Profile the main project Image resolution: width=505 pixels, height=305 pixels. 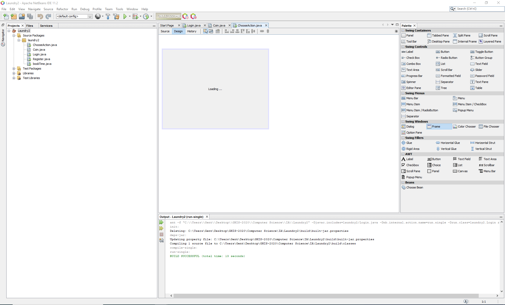click(x=146, y=16)
